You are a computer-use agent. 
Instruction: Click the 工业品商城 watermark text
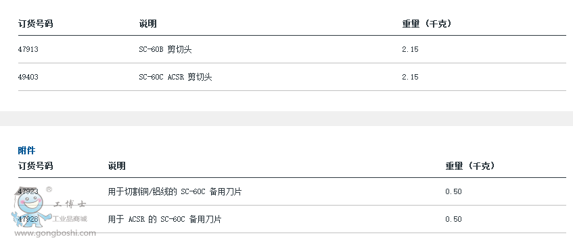pos(70,219)
